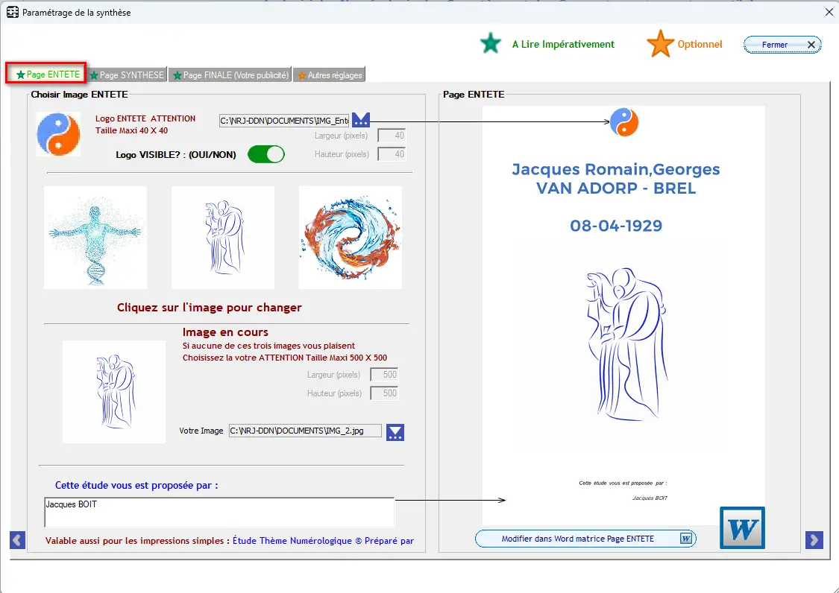Click the browse button next to Votre Image path
The width and height of the screenshot is (839, 593).
click(395, 432)
